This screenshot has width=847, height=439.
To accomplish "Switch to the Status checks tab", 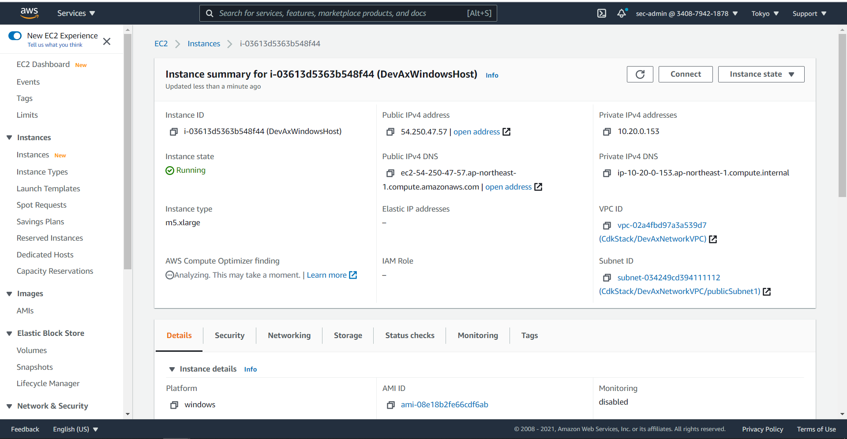I will tap(409, 335).
